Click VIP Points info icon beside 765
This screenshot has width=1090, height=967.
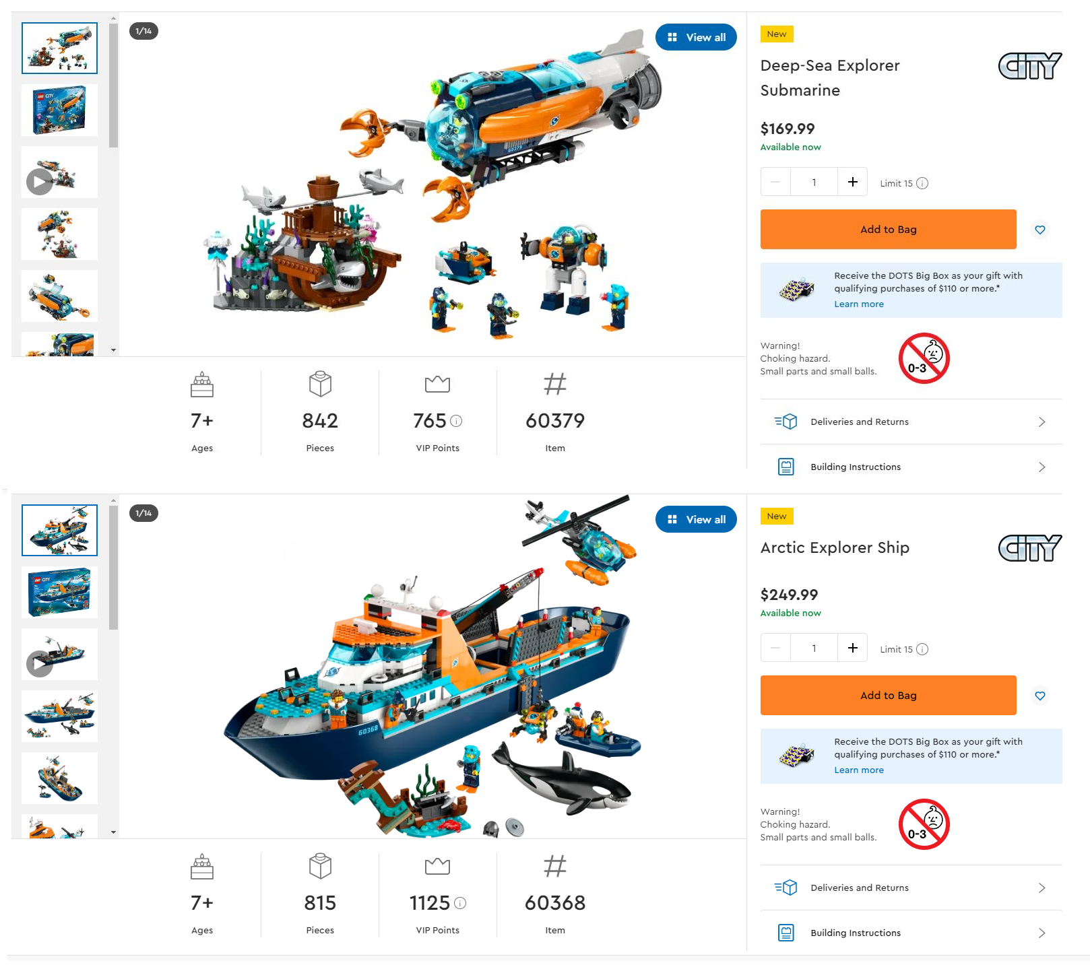tap(456, 421)
